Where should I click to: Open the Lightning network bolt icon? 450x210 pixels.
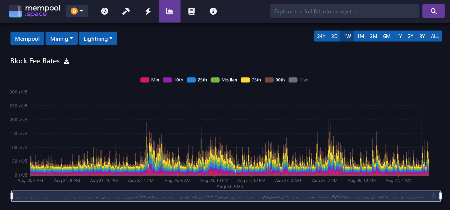coord(148,11)
